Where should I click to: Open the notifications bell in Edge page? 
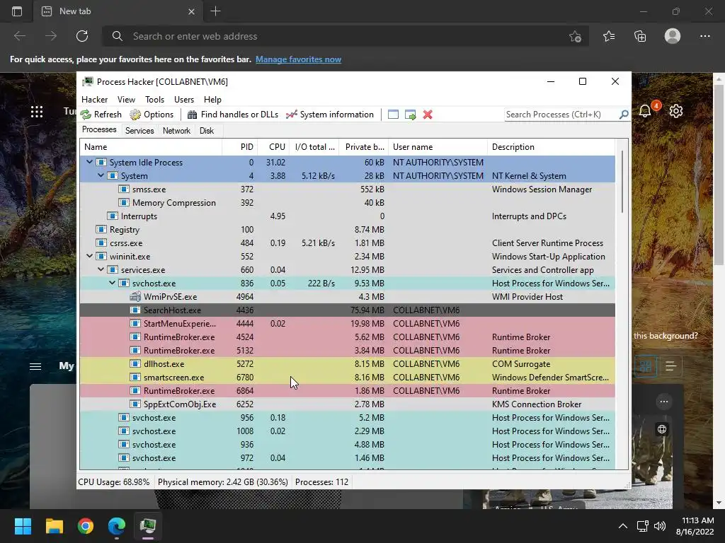646,110
